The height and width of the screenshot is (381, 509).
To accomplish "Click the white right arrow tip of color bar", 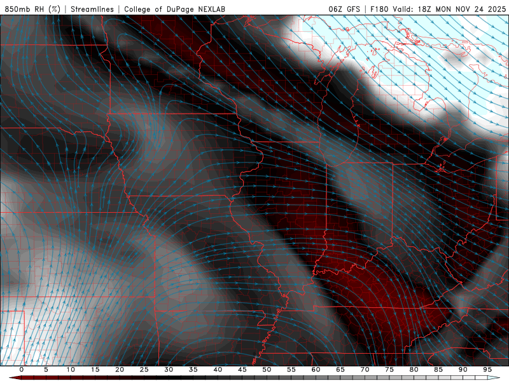I will coord(494,378).
